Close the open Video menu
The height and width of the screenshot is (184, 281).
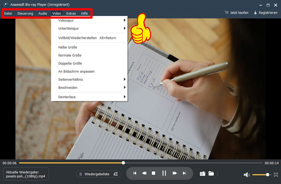pyautogui.click(x=57, y=13)
